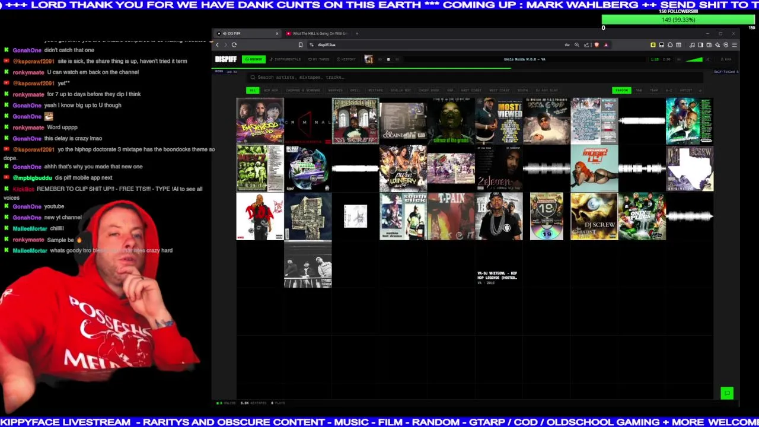Stop playback with the square stop button
The image size is (759, 427).
pyautogui.click(x=388, y=59)
